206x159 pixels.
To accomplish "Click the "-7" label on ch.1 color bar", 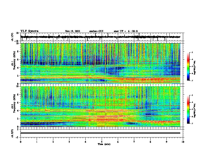I will tap(192, 81).
